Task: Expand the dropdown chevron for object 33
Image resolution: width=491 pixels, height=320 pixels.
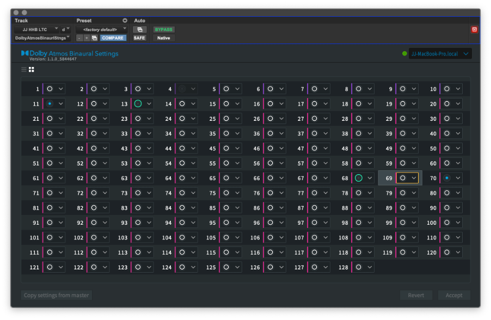Action: 149,133
